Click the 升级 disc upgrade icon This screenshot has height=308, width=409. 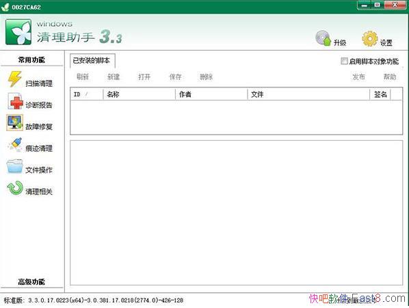click(324, 38)
